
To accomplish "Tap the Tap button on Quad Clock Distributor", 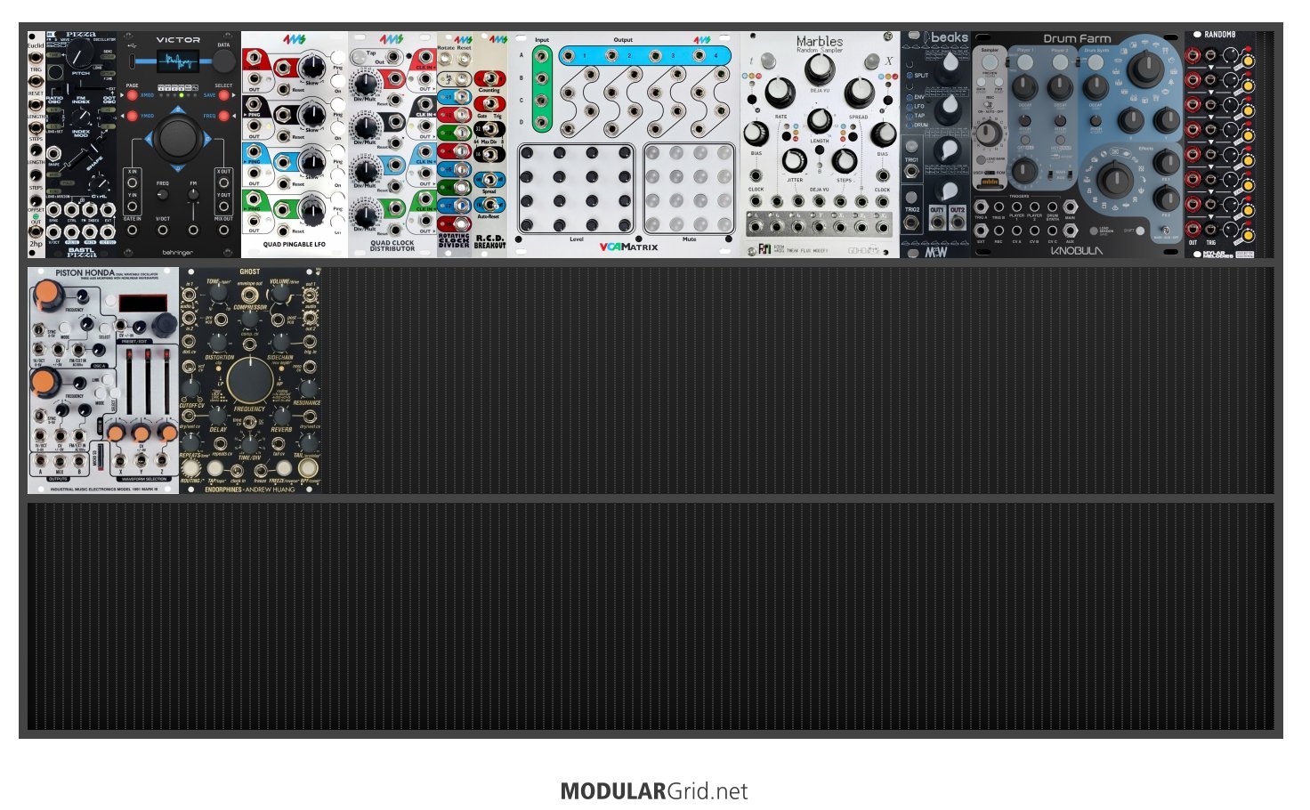I will click(359, 56).
